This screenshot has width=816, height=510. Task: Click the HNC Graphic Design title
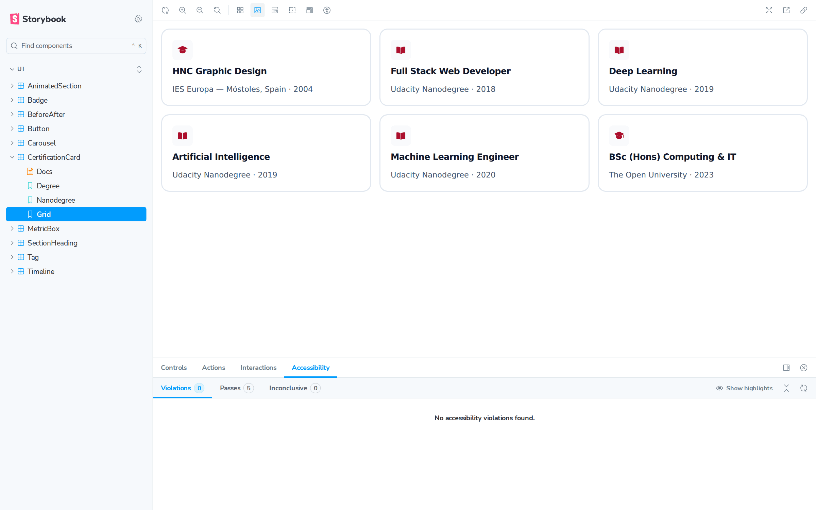tap(220, 71)
